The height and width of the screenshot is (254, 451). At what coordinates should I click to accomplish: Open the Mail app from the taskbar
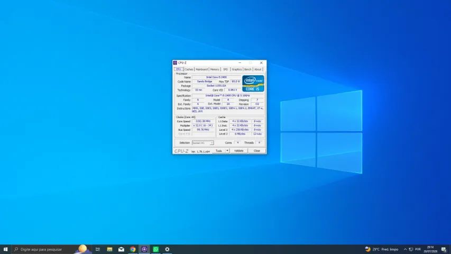(121, 249)
